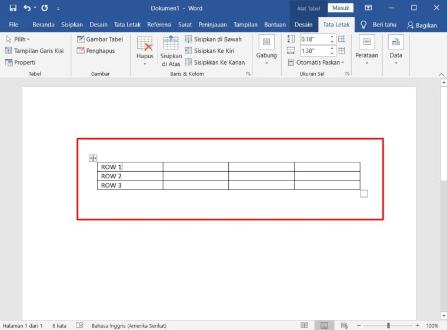Switch to Read Mode view

tap(304, 325)
